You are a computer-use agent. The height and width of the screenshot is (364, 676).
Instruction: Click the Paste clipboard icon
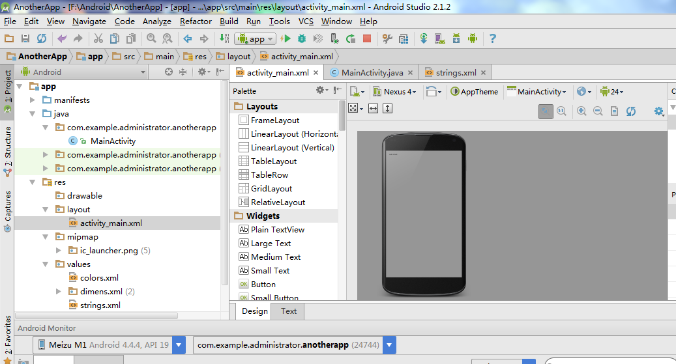(131, 39)
